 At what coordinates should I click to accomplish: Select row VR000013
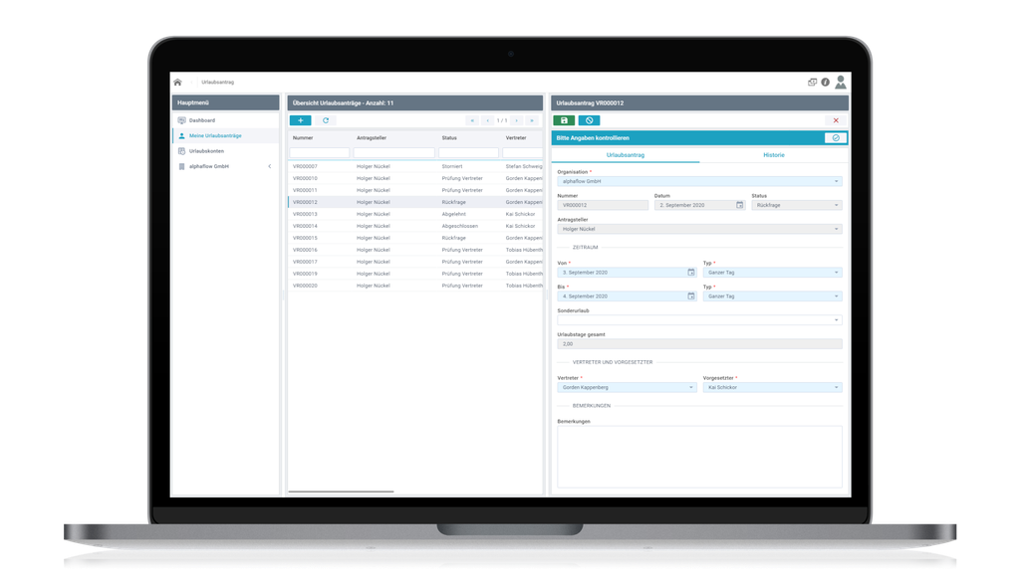coord(415,214)
